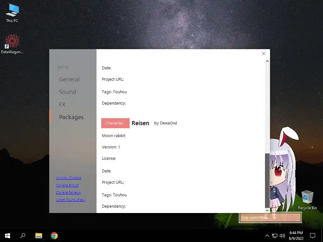Click the Settings header label
Screen dimensions: 323x242
click(63, 67)
